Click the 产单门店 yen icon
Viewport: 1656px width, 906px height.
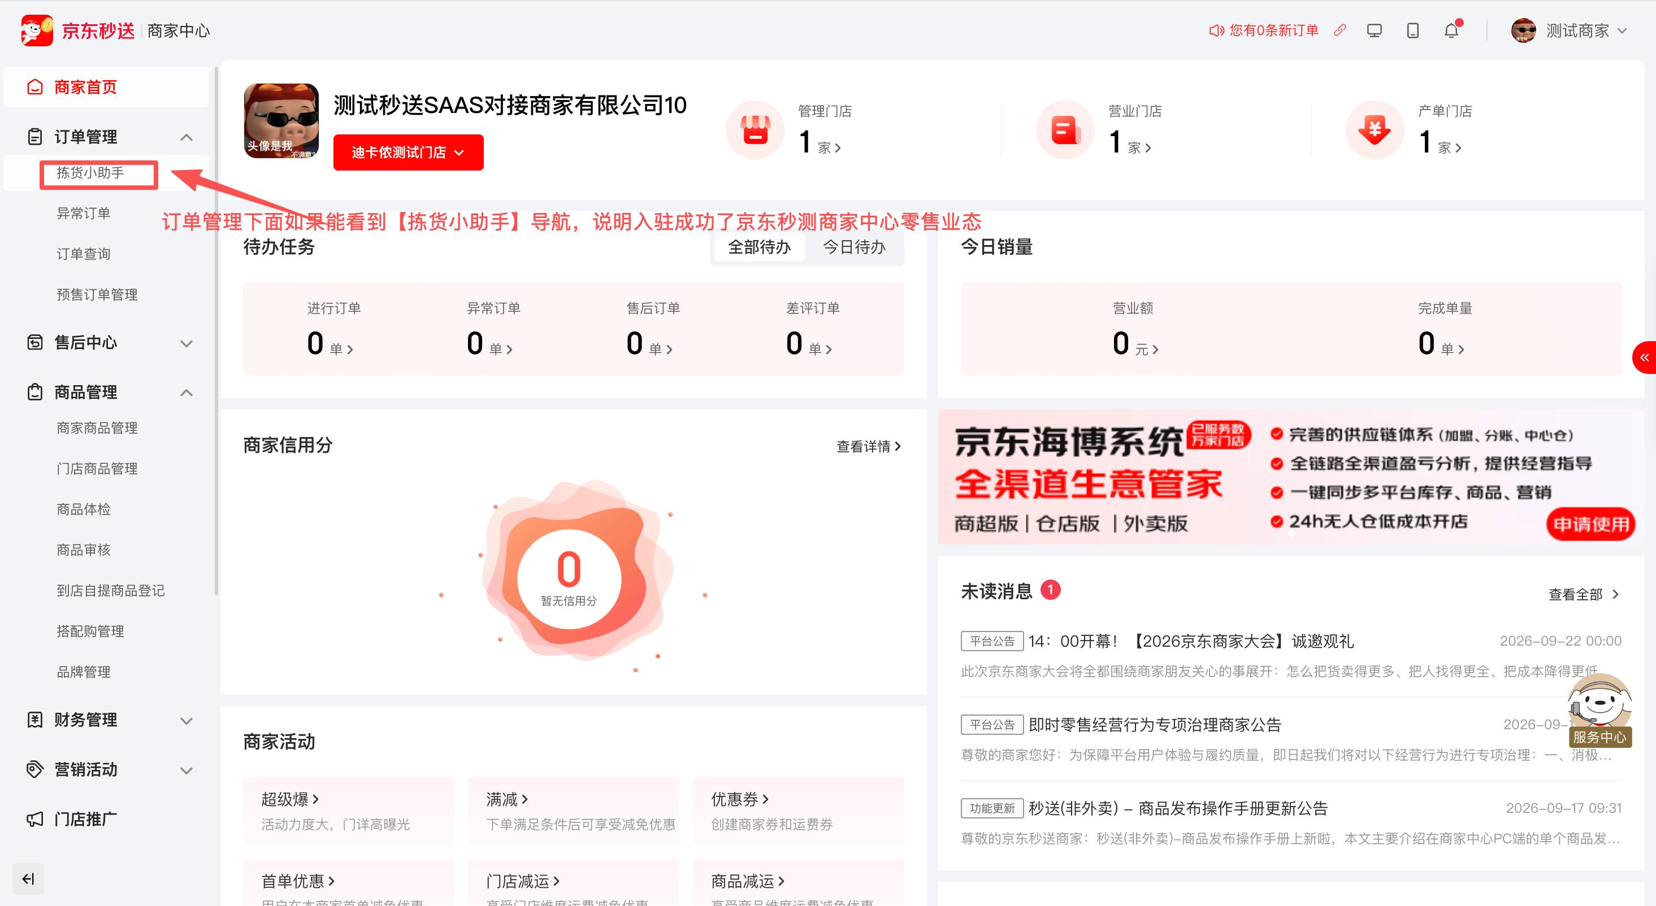click(x=1375, y=130)
